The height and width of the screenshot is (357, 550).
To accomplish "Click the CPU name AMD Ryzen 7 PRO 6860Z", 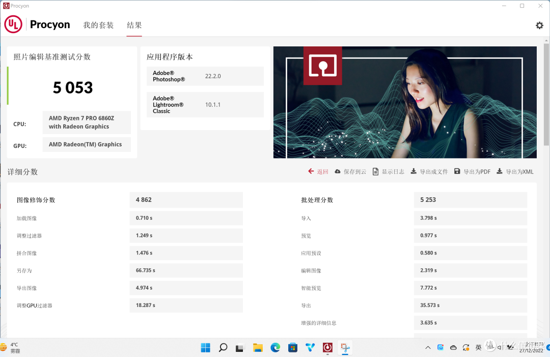I will [x=87, y=122].
